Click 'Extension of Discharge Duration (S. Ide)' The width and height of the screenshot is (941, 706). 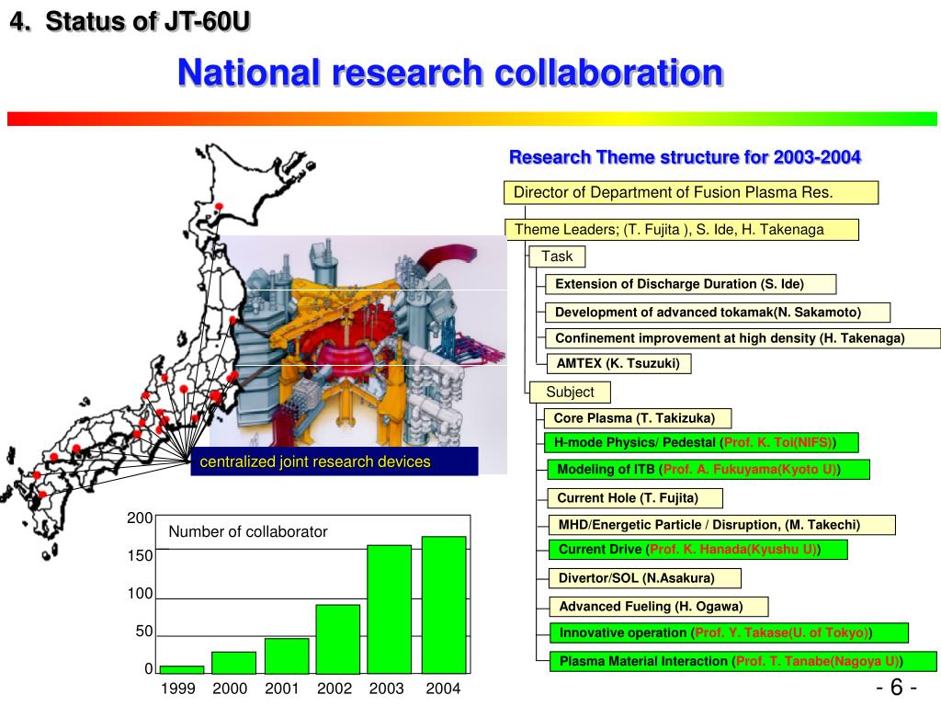690,284
